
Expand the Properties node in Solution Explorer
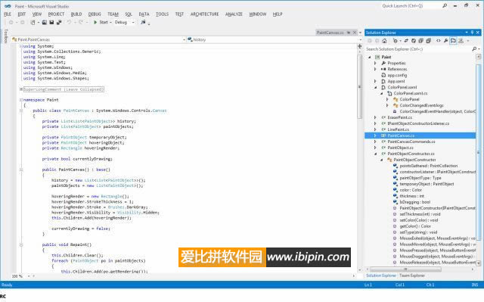pyautogui.click(x=375, y=63)
